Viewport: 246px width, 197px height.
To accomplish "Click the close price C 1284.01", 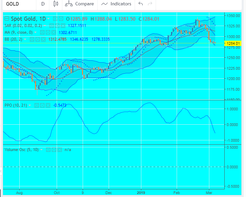I will [x=149, y=19].
